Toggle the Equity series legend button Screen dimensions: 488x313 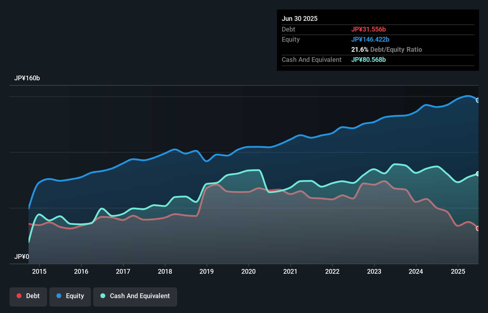[x=70, y=297]
